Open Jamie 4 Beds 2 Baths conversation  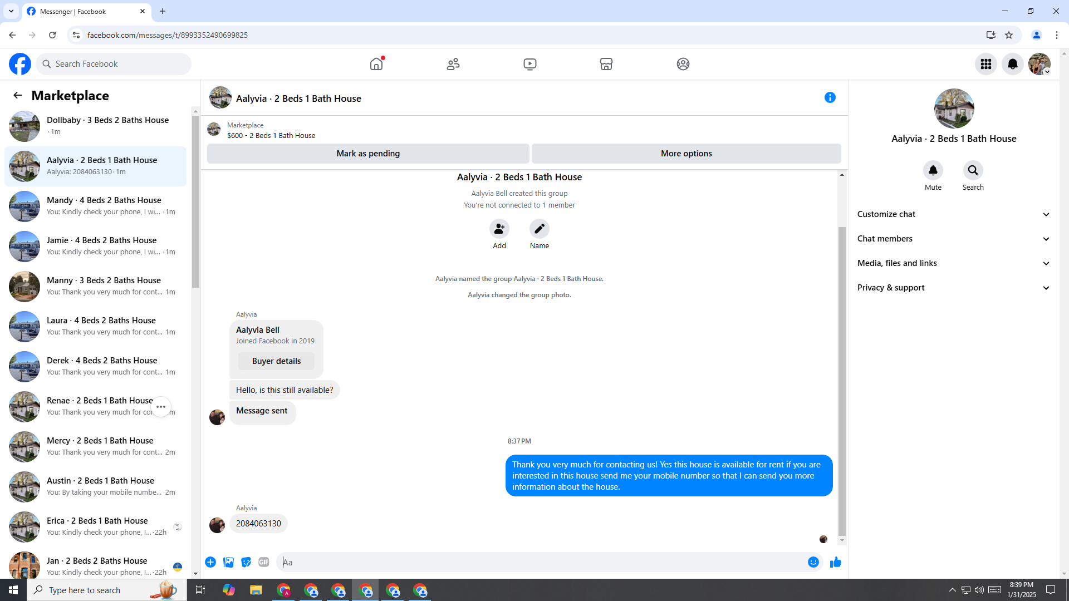(x=96, y=246)
